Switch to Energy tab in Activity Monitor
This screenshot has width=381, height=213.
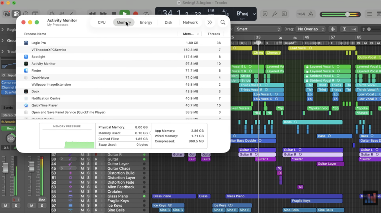point(146,22)
